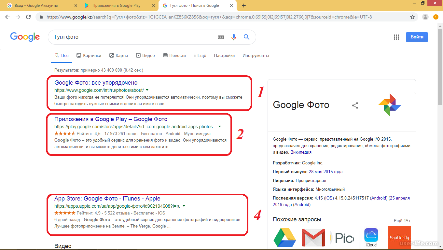
Task: Submit search with the magnifier icon
Action: tap(246, 37)
